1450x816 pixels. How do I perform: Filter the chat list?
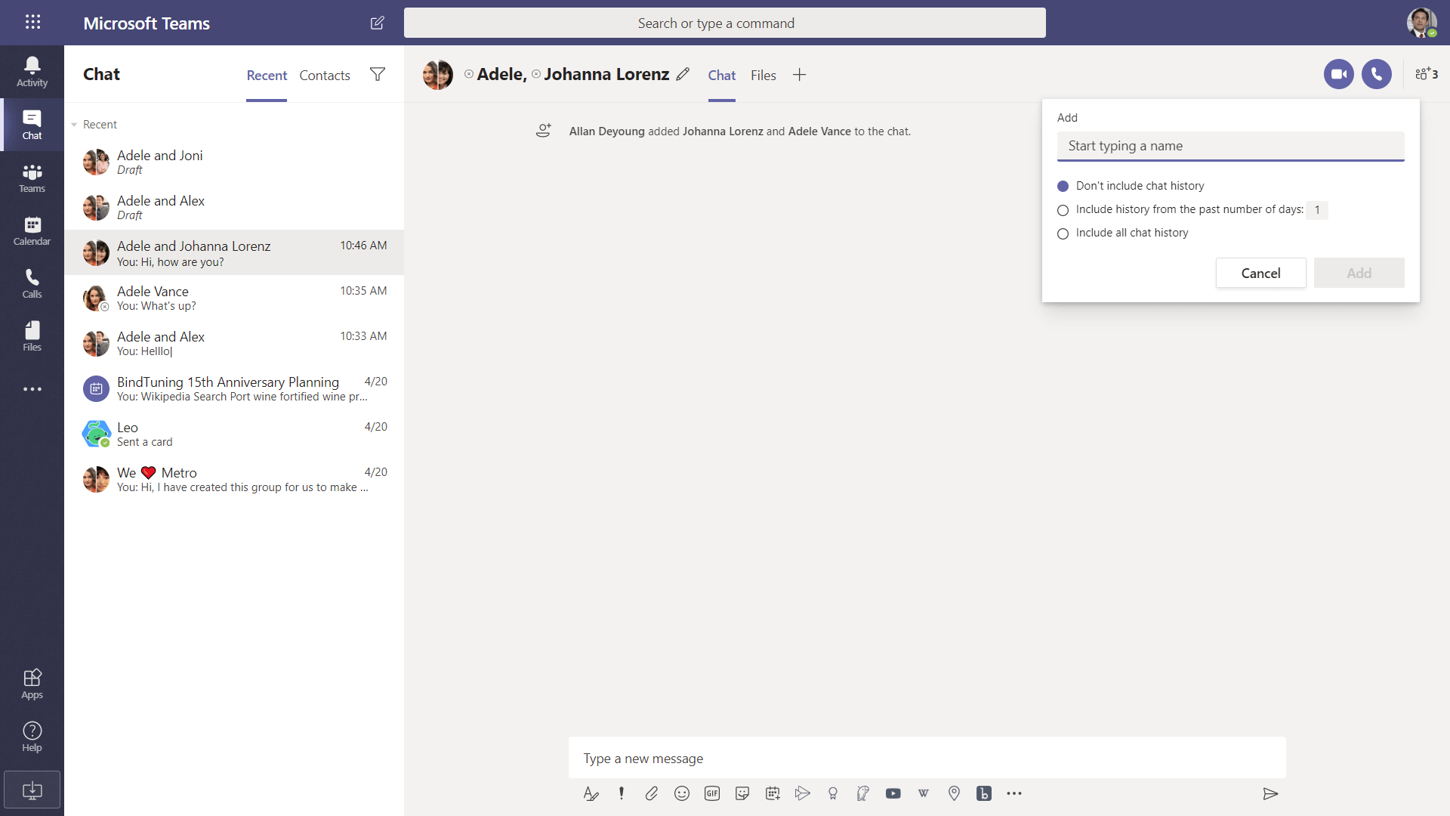point(378,74)
